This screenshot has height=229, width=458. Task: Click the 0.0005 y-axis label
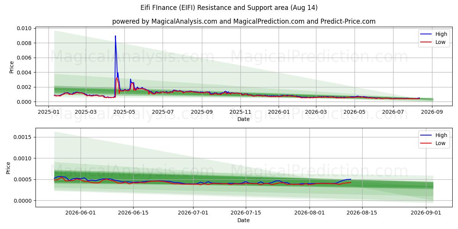tap(23, 179)
